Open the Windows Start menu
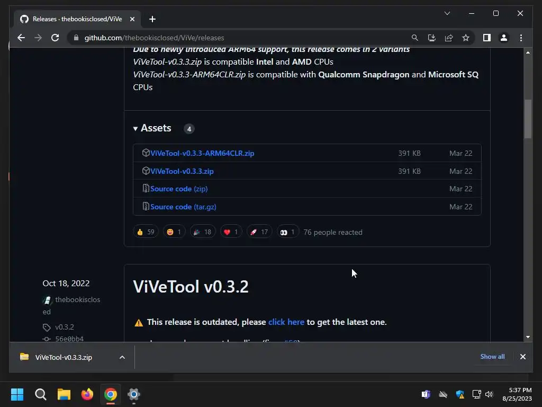The image size is (542, 407). pos(17,394)
